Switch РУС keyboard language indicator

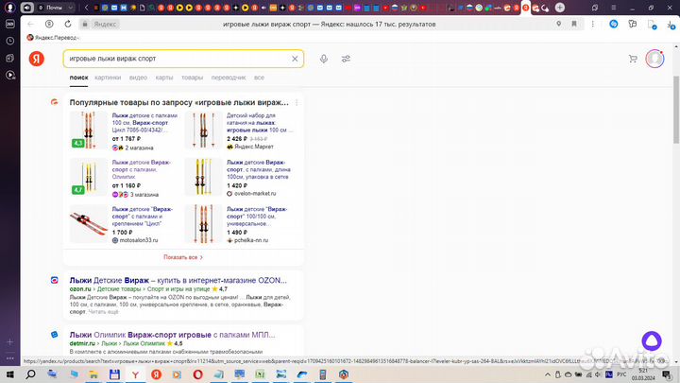tap(621, 374)
